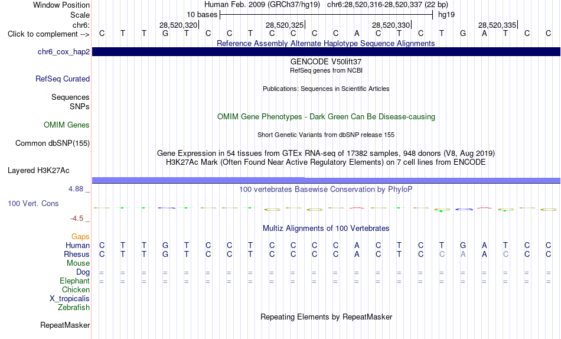Open '100 vertebrates Basewise Conservation by PhyloP' title
The width and height of the screenshot is (561, 339).
pyautogui.click(x=326, y=190)
